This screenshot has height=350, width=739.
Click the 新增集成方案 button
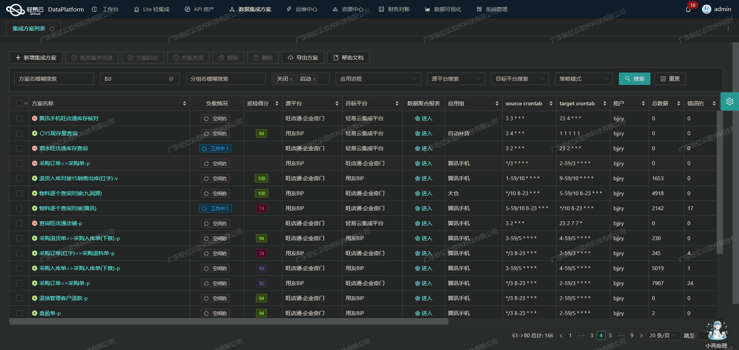(x=35, y=58)
